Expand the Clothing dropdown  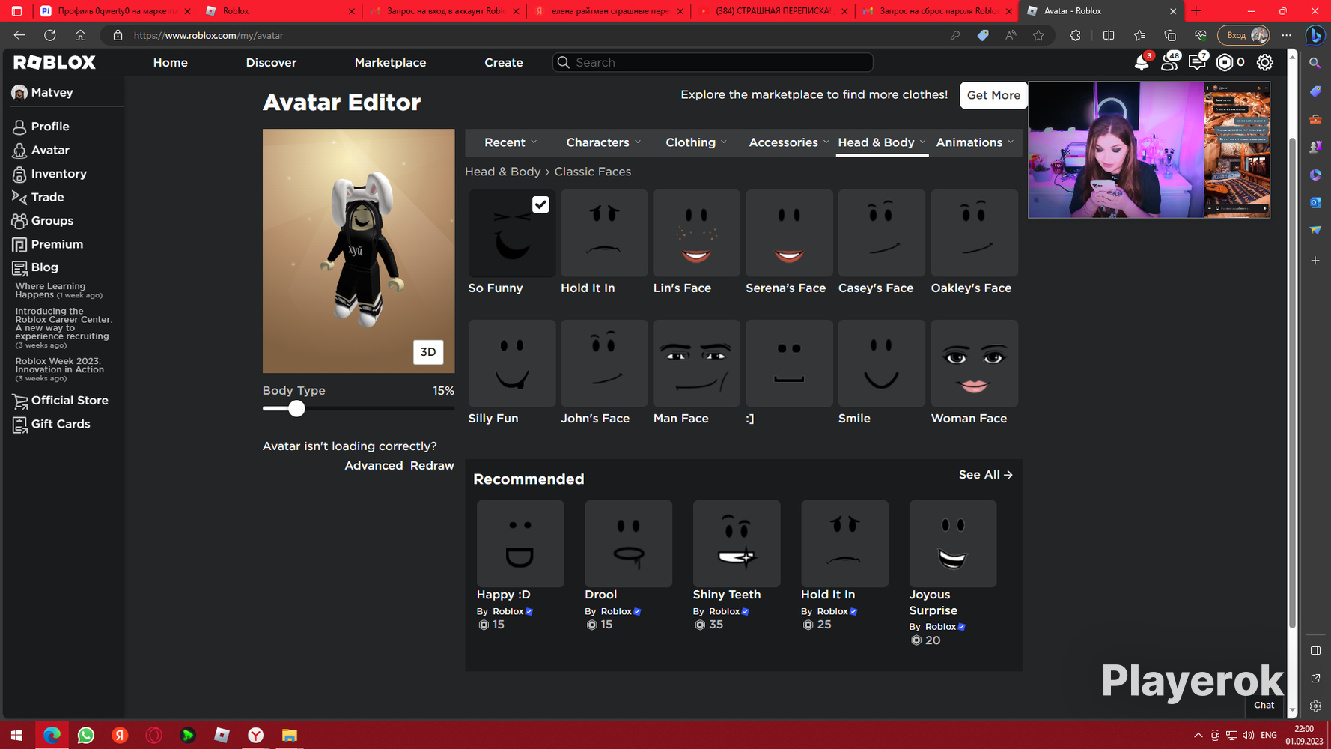point(696,142)
